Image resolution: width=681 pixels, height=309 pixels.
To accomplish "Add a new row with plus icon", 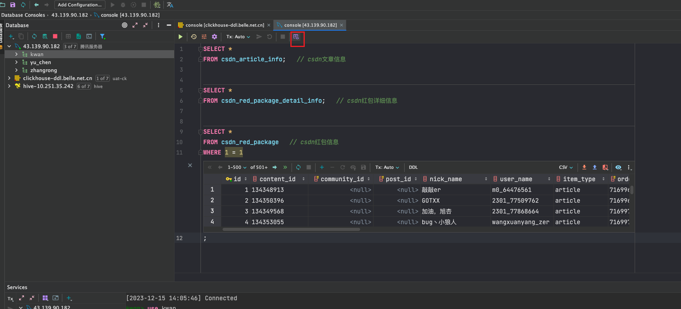I will click(x=322, y=167).
